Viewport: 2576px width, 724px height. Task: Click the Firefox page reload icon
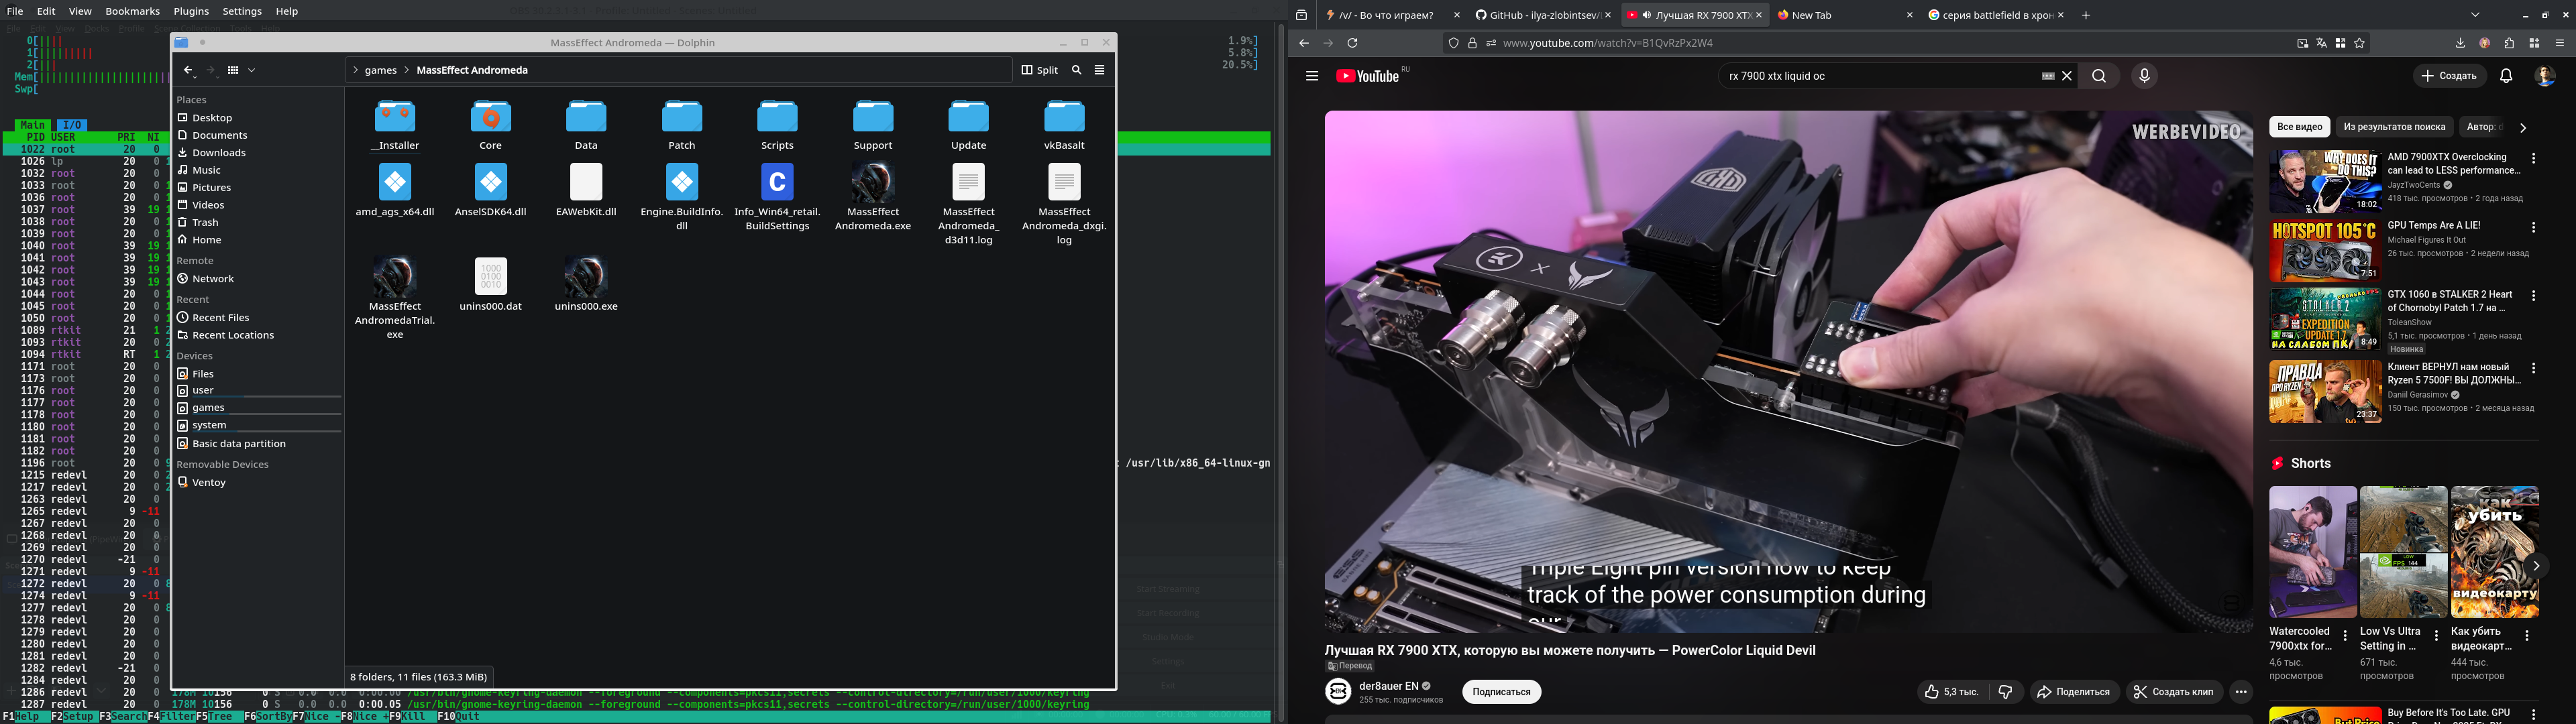click(1352, 43)
